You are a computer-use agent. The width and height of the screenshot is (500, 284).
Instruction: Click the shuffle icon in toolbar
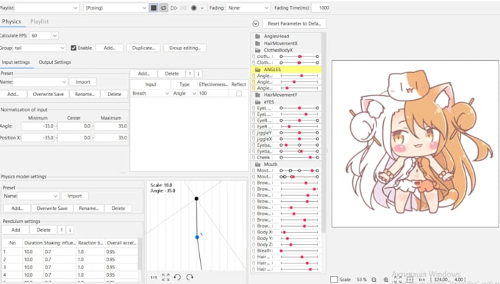pyautogui.click(x=184, y=8)
